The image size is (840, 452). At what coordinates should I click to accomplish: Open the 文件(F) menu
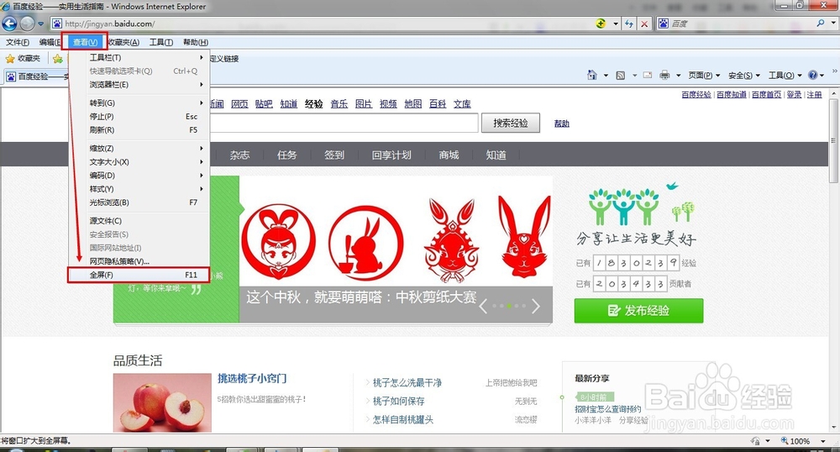coord(18,42)
